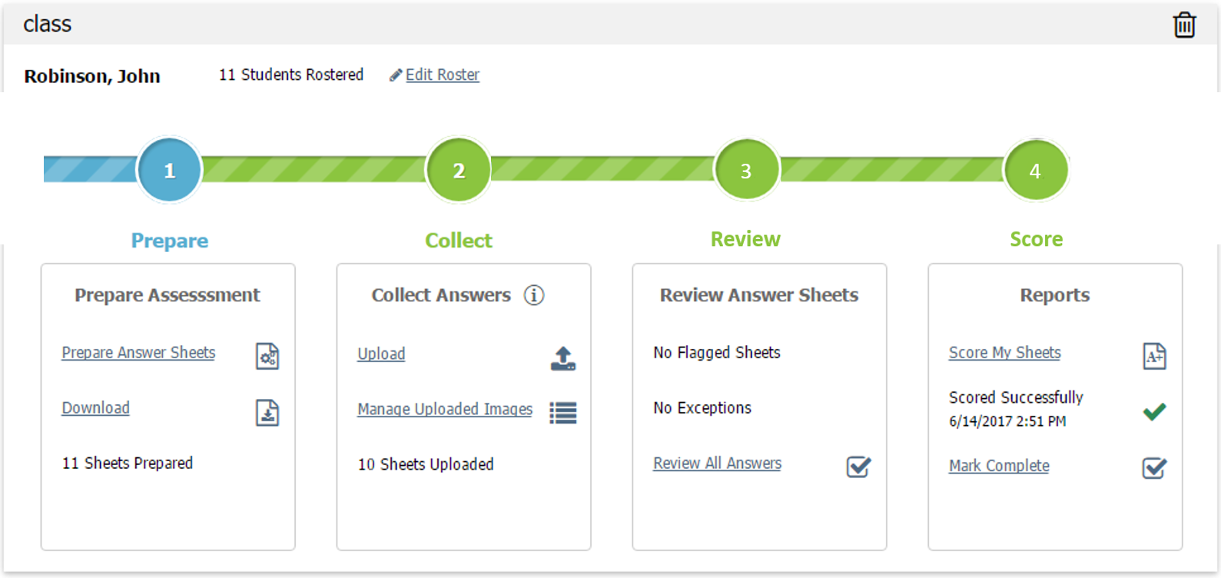This screenshot has height=578, width=1221.
Task: Click the trash can delete icon
Action: coord(1184,25)
